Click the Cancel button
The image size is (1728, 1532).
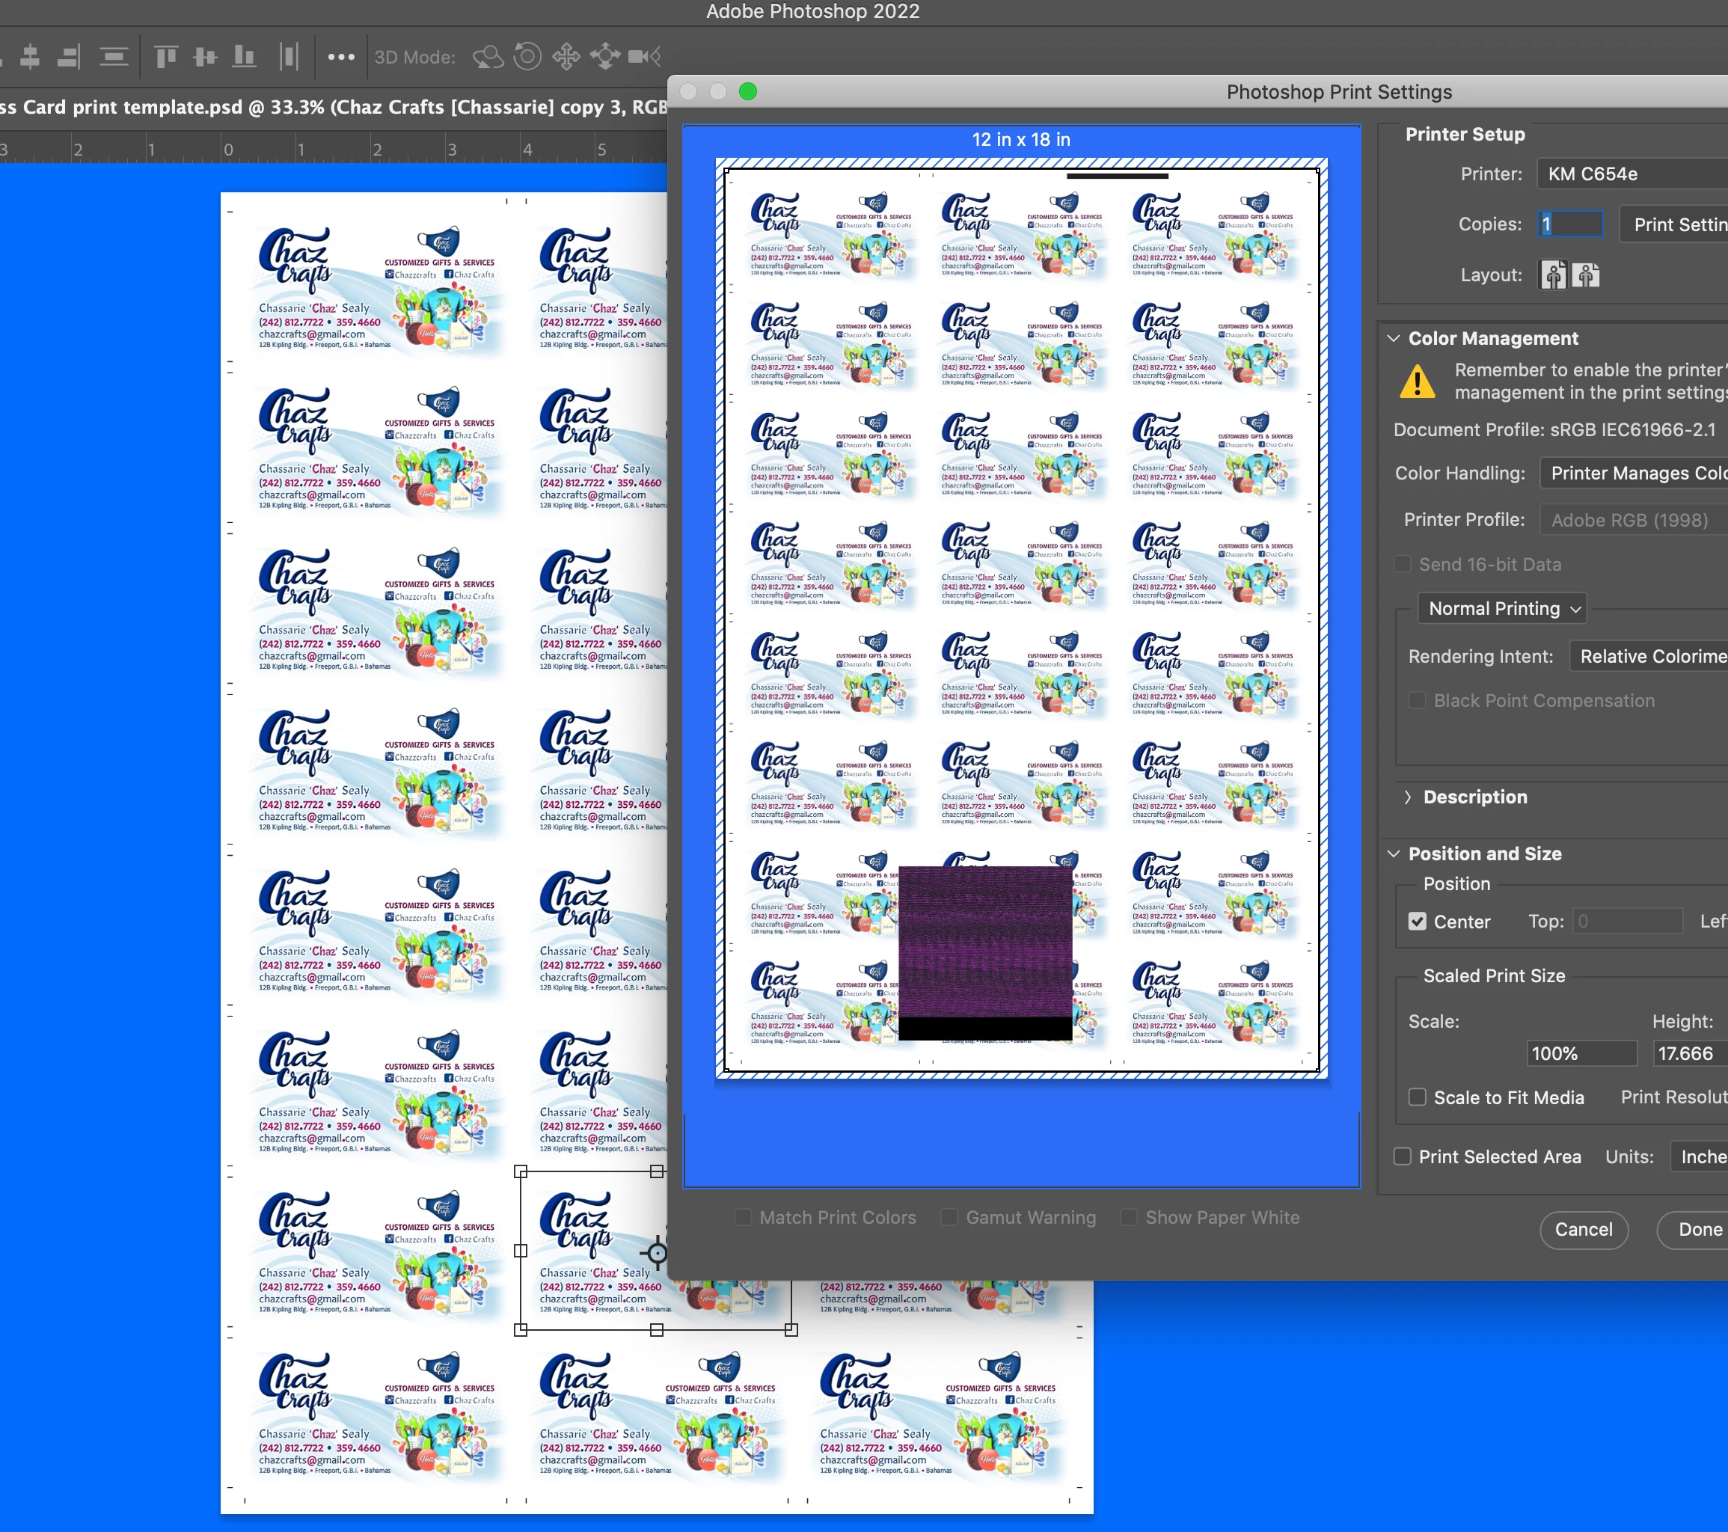[x=1584, y=1229]
